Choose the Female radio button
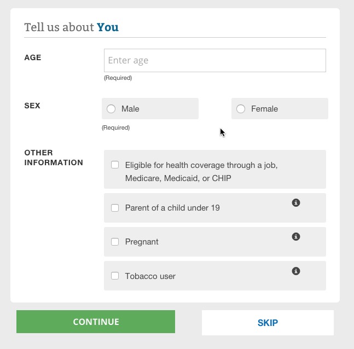354x349 pixels. 241,109
